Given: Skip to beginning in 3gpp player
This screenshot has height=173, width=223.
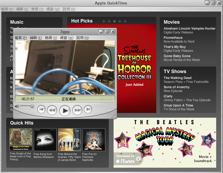Looking at the screenshot, I should coord(41,109).
